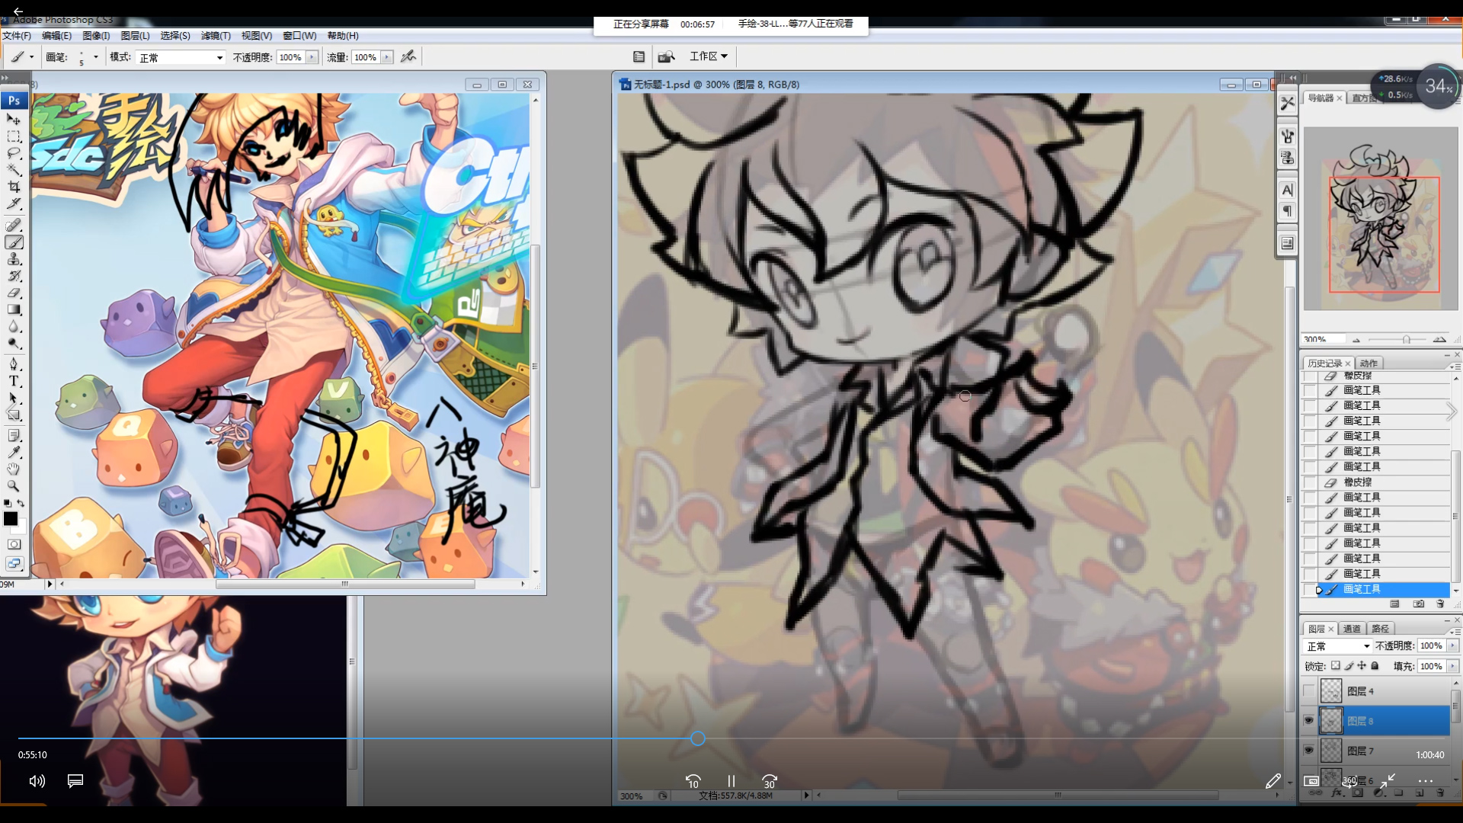Viewport: 1463px width, 823px height.
Task: Select the Move tool
Action: [14, 120]
